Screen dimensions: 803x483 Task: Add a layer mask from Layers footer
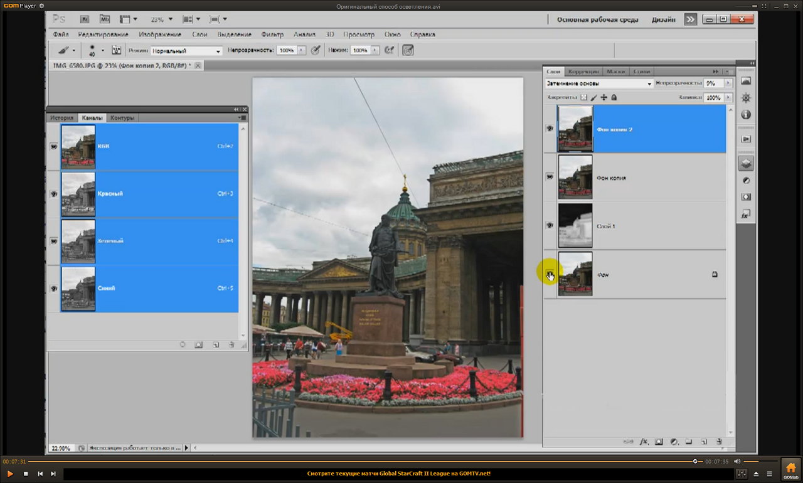coord(659,442)
